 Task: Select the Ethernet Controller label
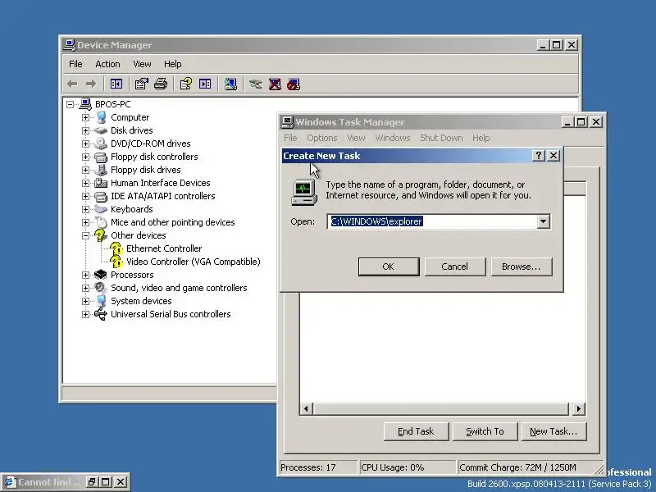(164, 248)
